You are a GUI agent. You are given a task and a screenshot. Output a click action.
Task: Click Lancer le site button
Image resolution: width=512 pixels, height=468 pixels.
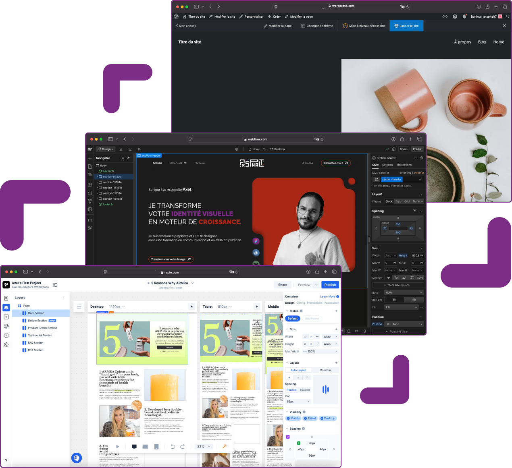406,26
